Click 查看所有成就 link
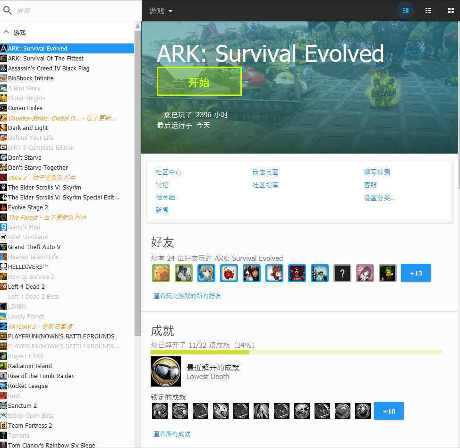 click(x=172, y=434)
